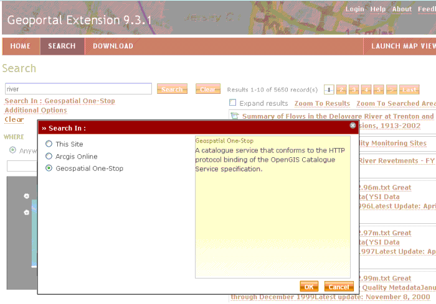Viewport: 436px width, 304px height.
Task: Open Search In: Geospatial One-Stop selector
Action: [60, 101]
